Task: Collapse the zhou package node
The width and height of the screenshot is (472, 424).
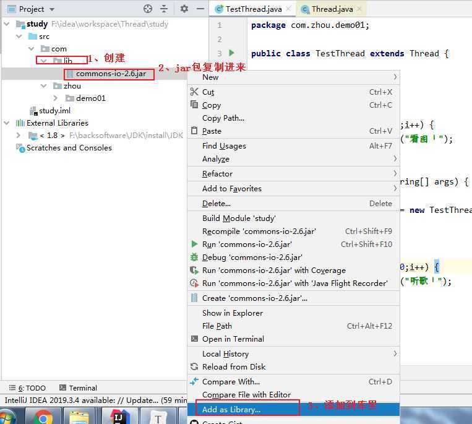Action: (x=44, y=86)
